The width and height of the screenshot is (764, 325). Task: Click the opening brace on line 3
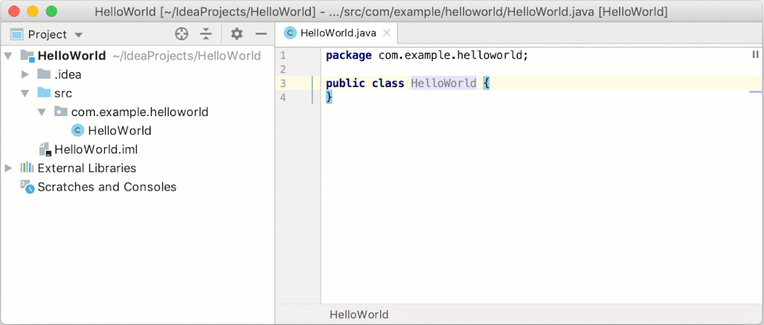pyautogui.click(x=486, y=84)
